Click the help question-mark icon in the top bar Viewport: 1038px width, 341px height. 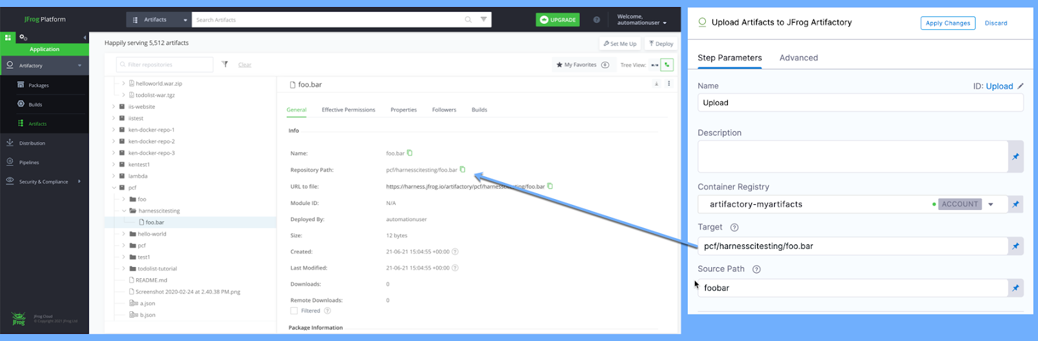(596, 20)
